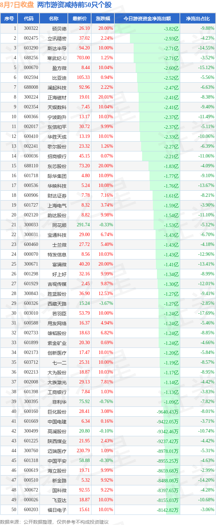Screen dimensions: 216x525
Task: Select the -1.59亿 outflow for 上海电气
Action: (x=171, y=205)
